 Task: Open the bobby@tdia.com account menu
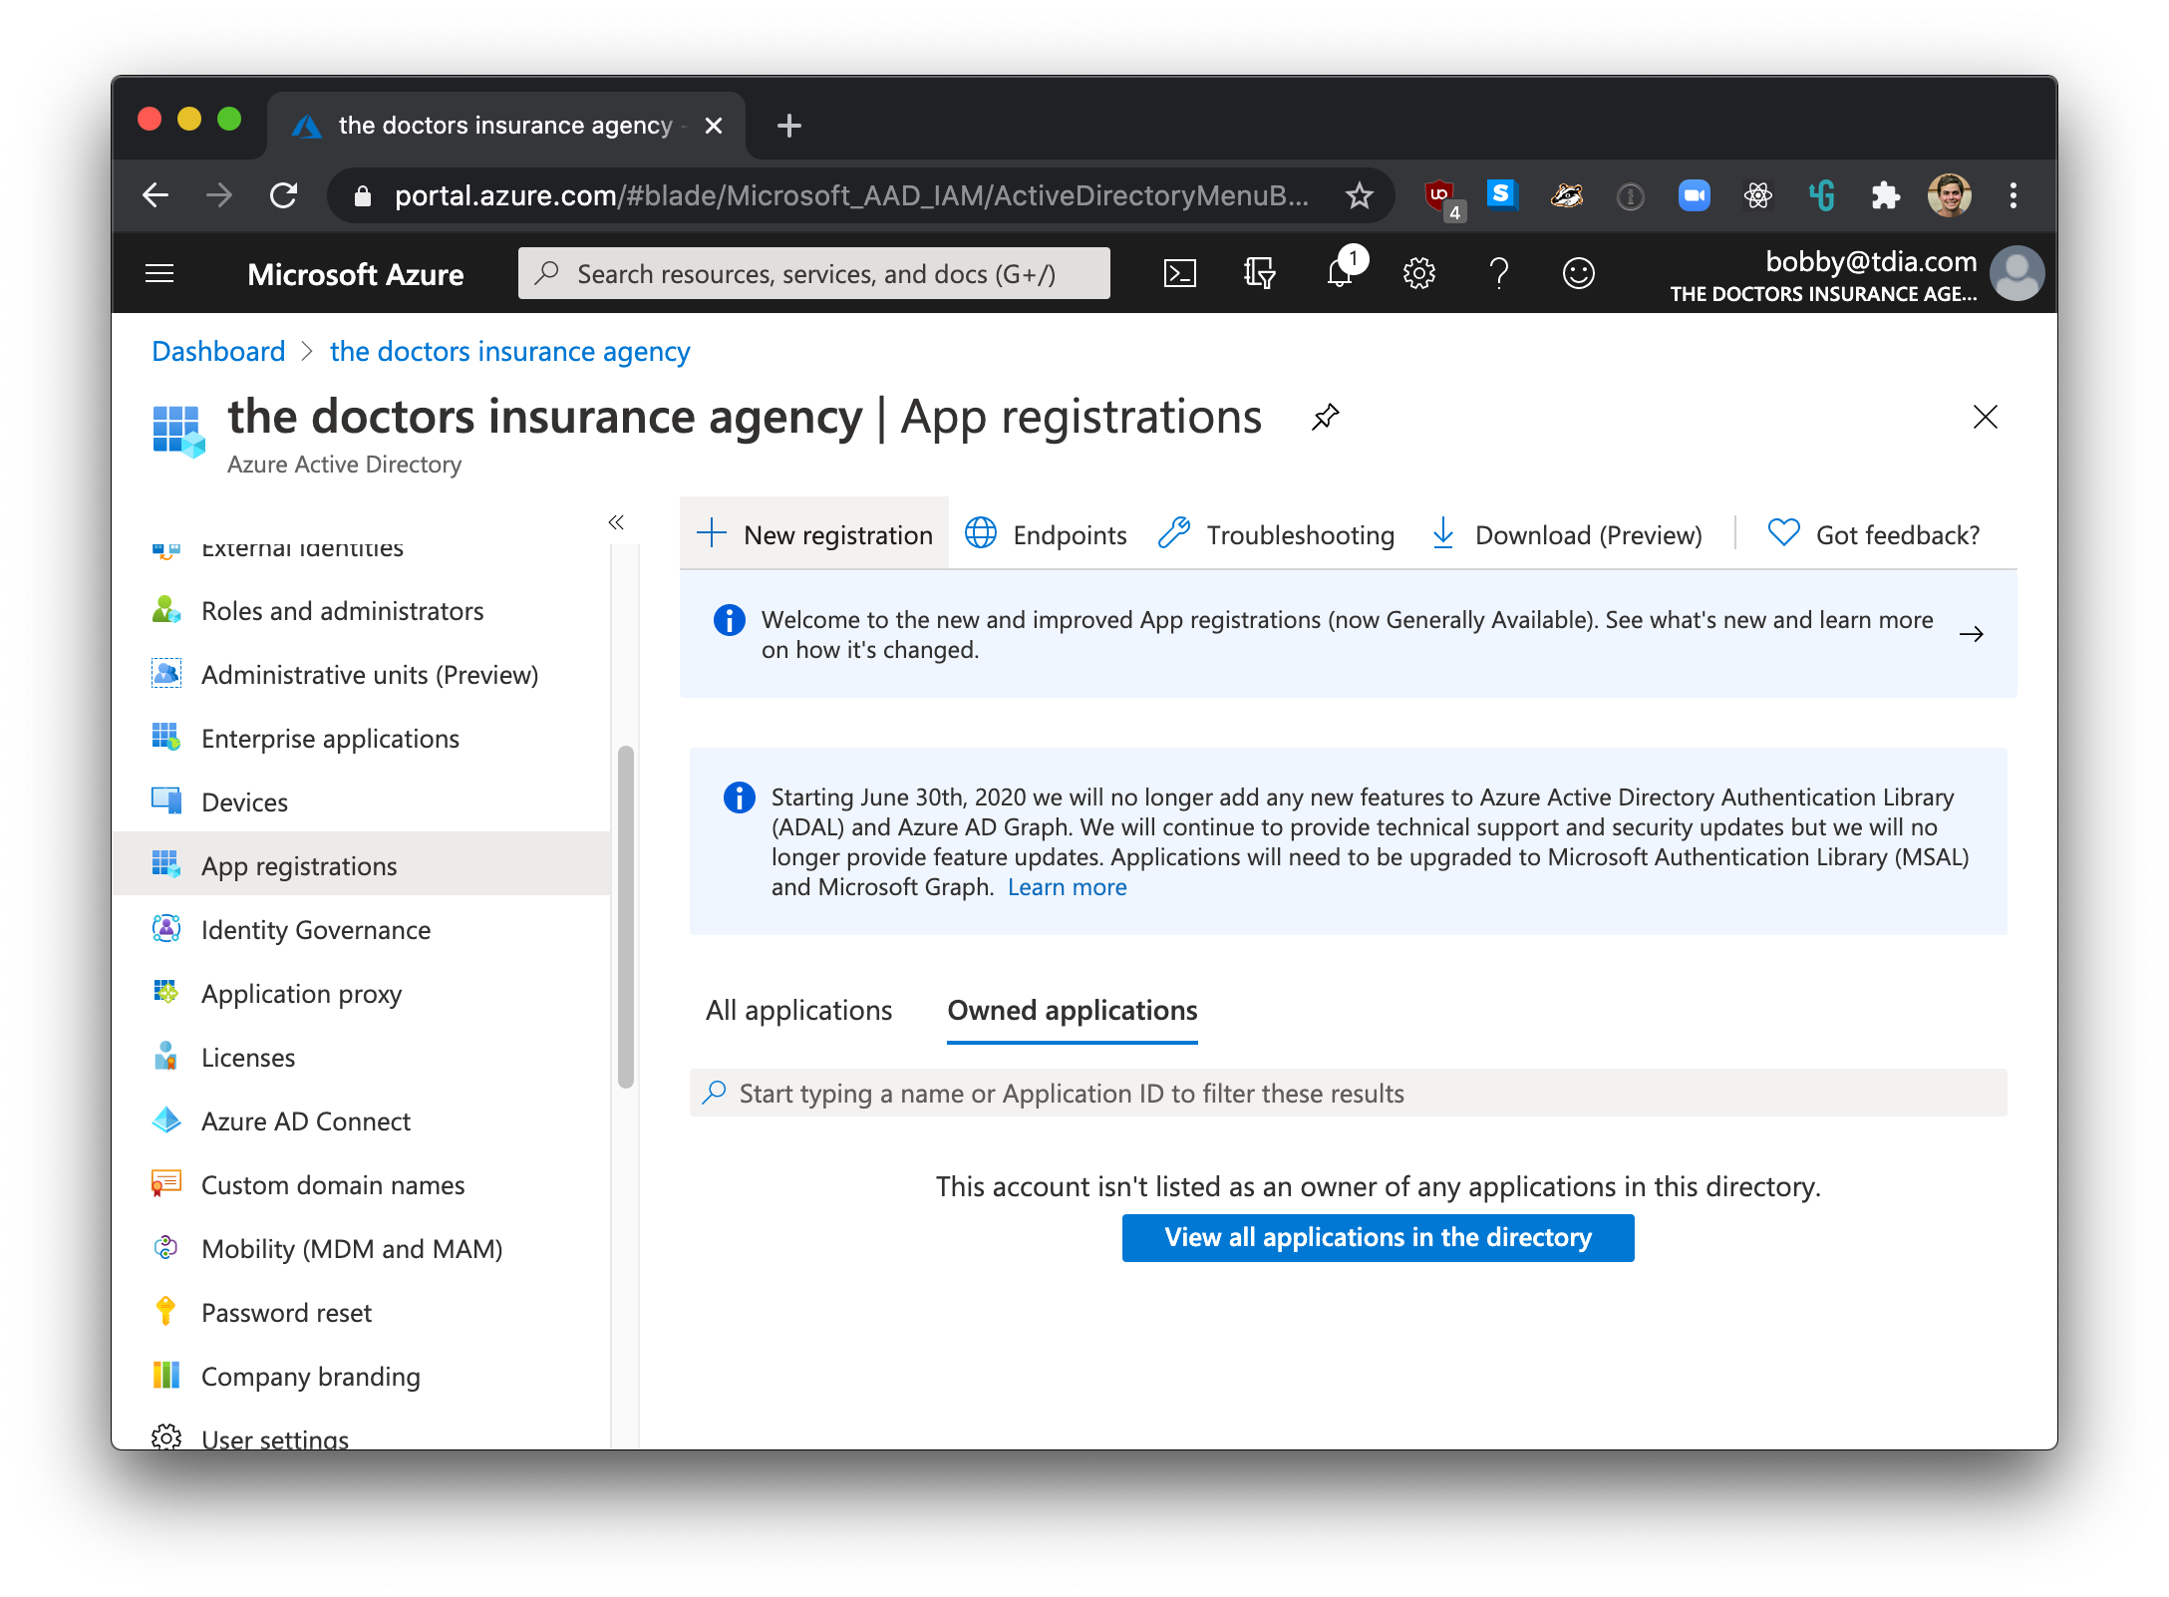[x=1856, y=274]
